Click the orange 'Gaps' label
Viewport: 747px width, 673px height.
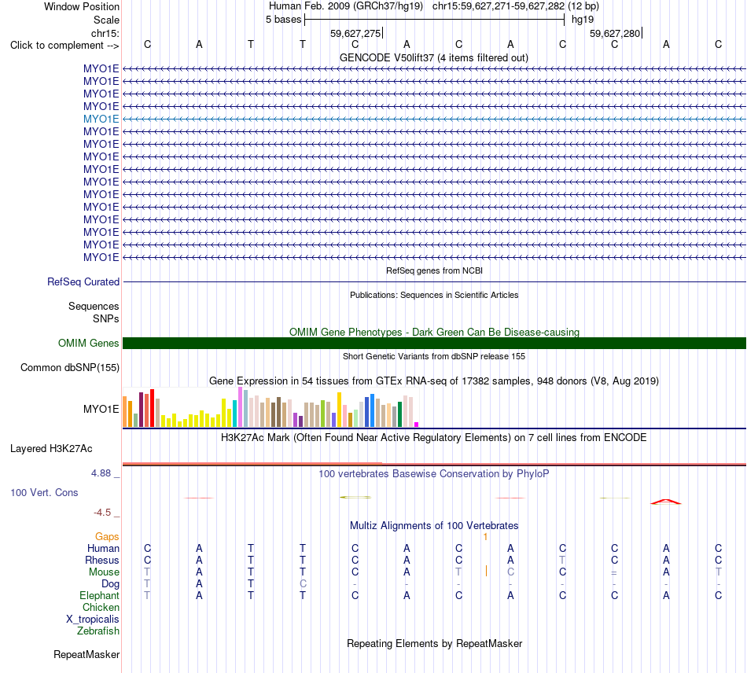pos(107,537)
